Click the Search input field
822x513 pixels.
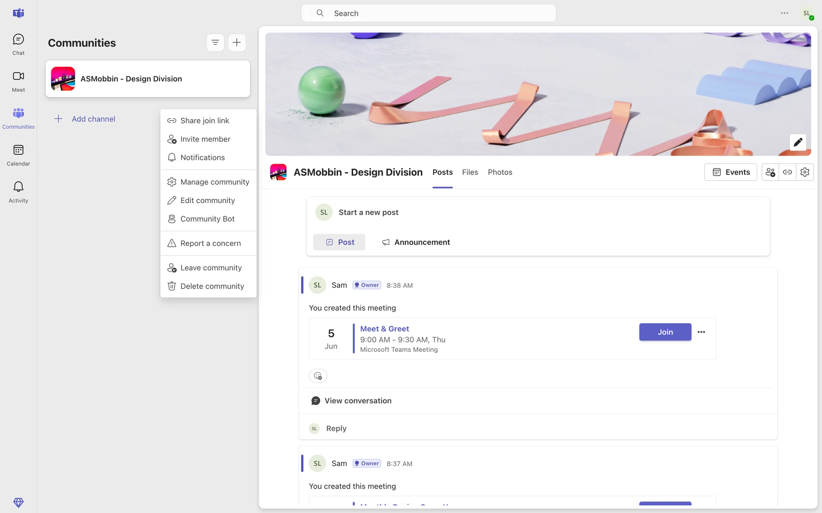(x=429, y=13)
